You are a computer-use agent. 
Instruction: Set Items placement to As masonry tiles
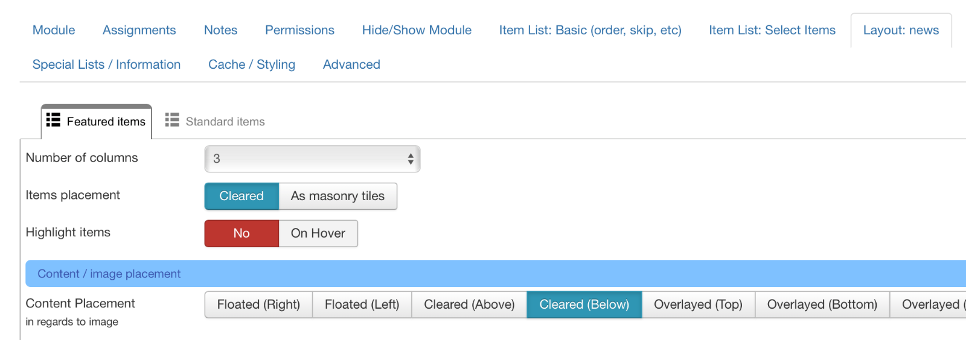[x=337, y=197]
